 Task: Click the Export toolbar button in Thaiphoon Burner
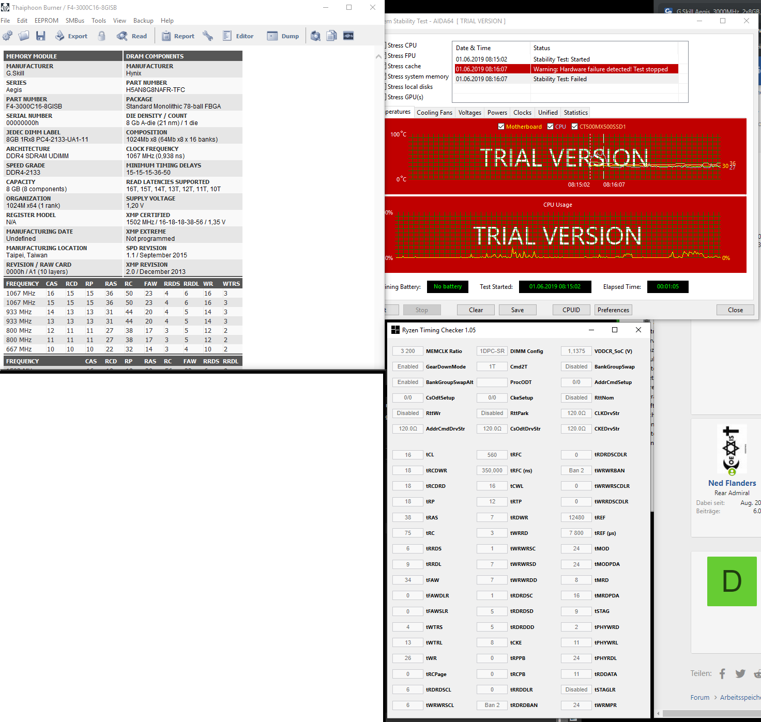coord(71,36)
